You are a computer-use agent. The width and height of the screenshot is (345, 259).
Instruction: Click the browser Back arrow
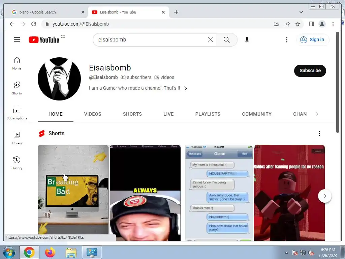click(12, 24)
